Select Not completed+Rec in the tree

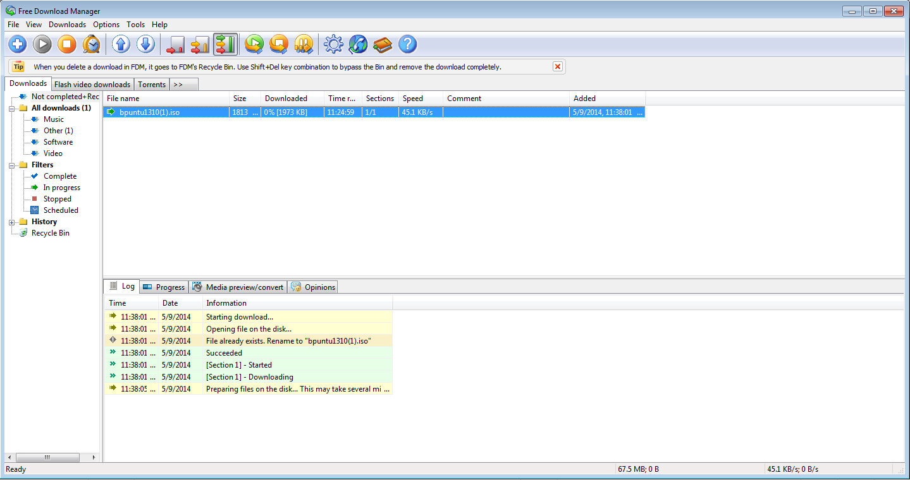click(x=65, y=97)
